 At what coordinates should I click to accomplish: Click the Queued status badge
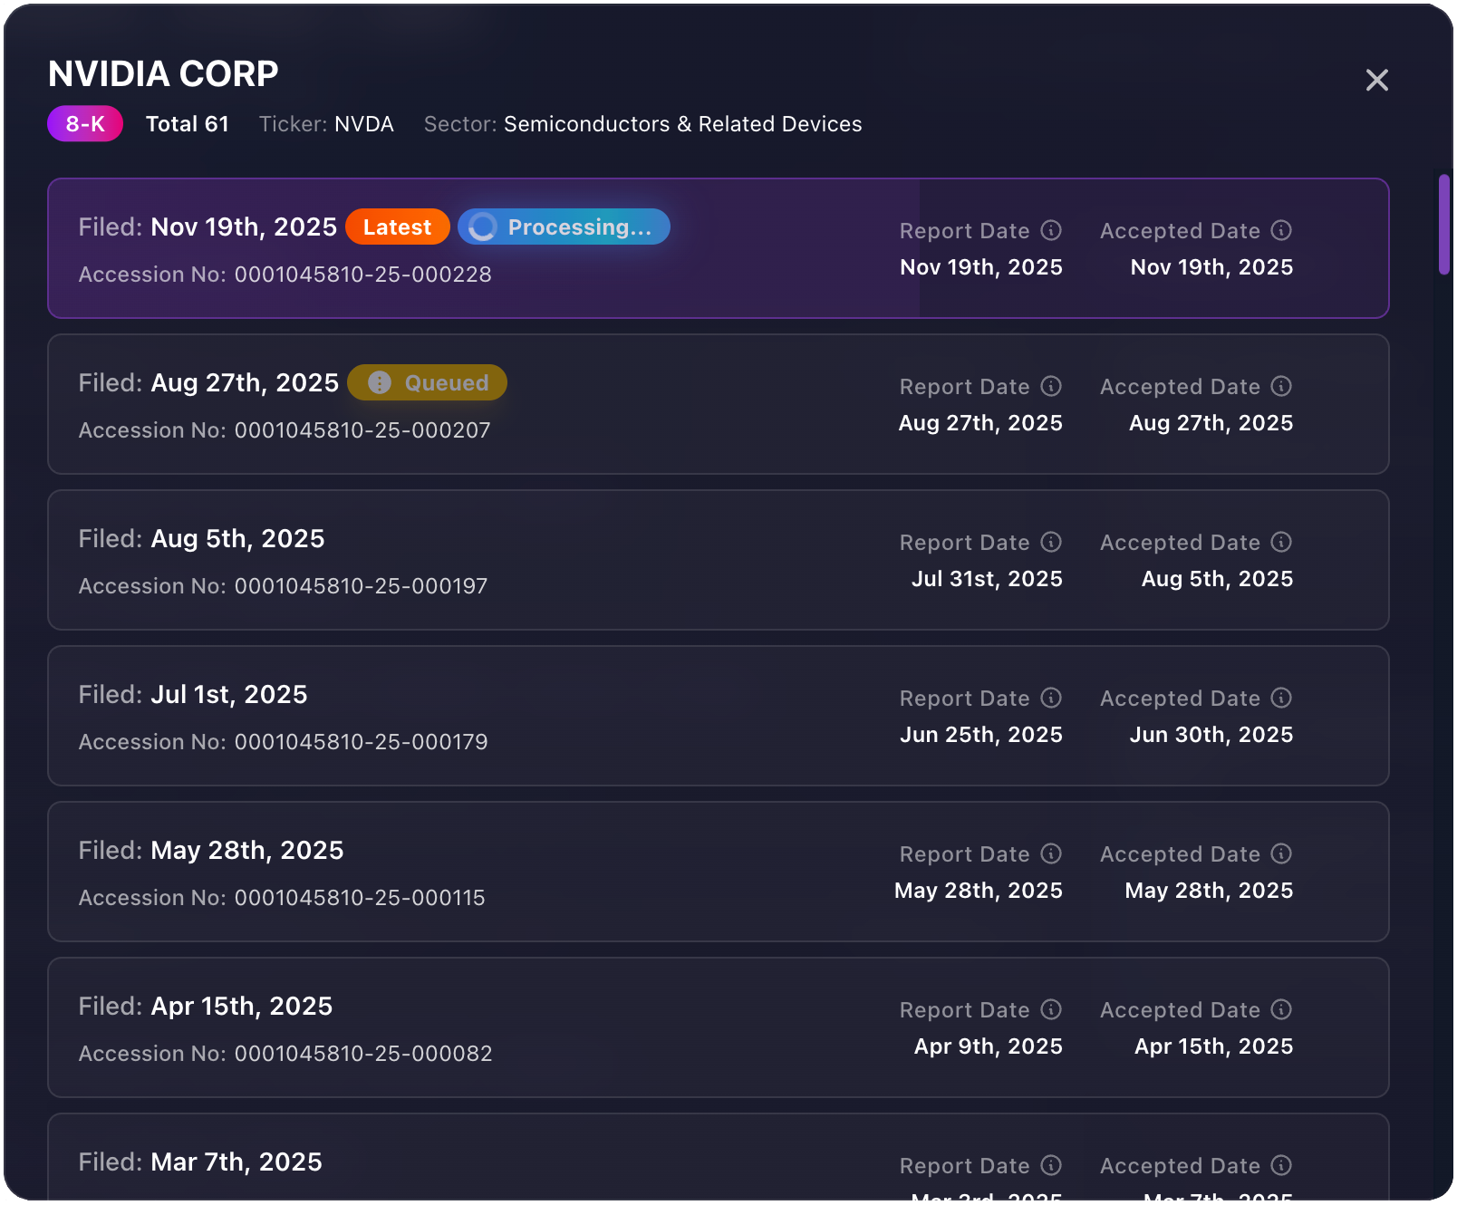pos(427,382)
